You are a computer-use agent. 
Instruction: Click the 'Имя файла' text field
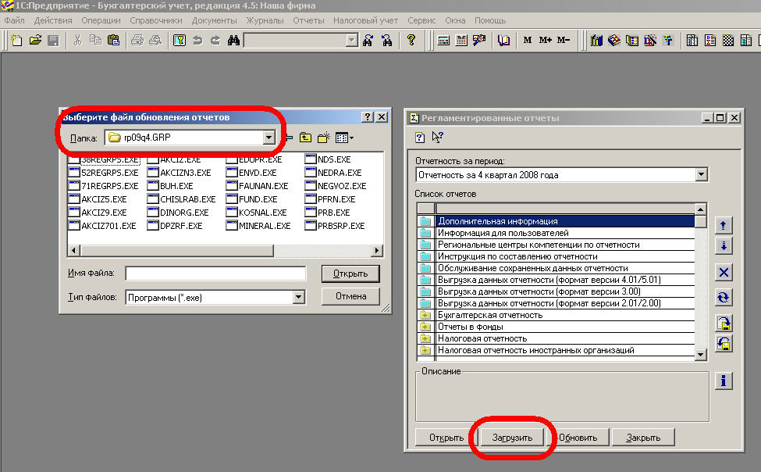point(215,273)
